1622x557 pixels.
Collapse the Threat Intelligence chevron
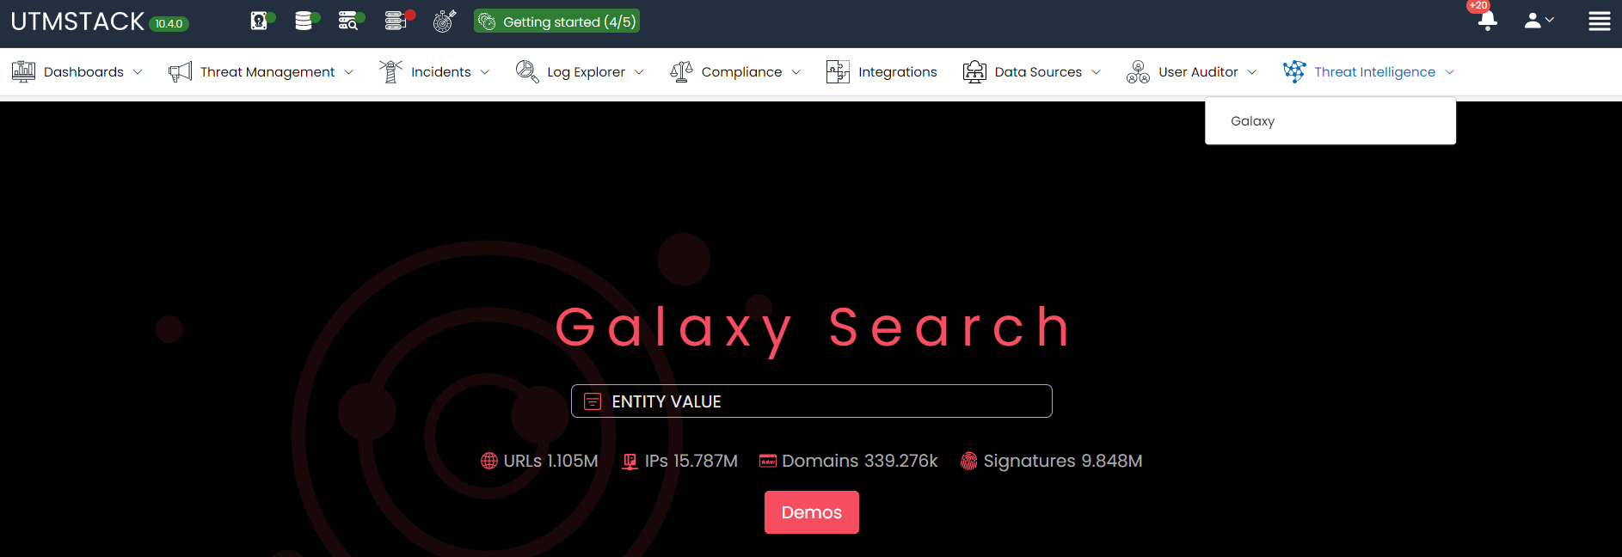[1449, 72]
